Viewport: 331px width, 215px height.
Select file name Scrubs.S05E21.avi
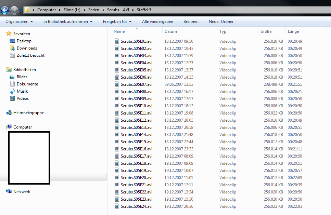pos(136,185)
